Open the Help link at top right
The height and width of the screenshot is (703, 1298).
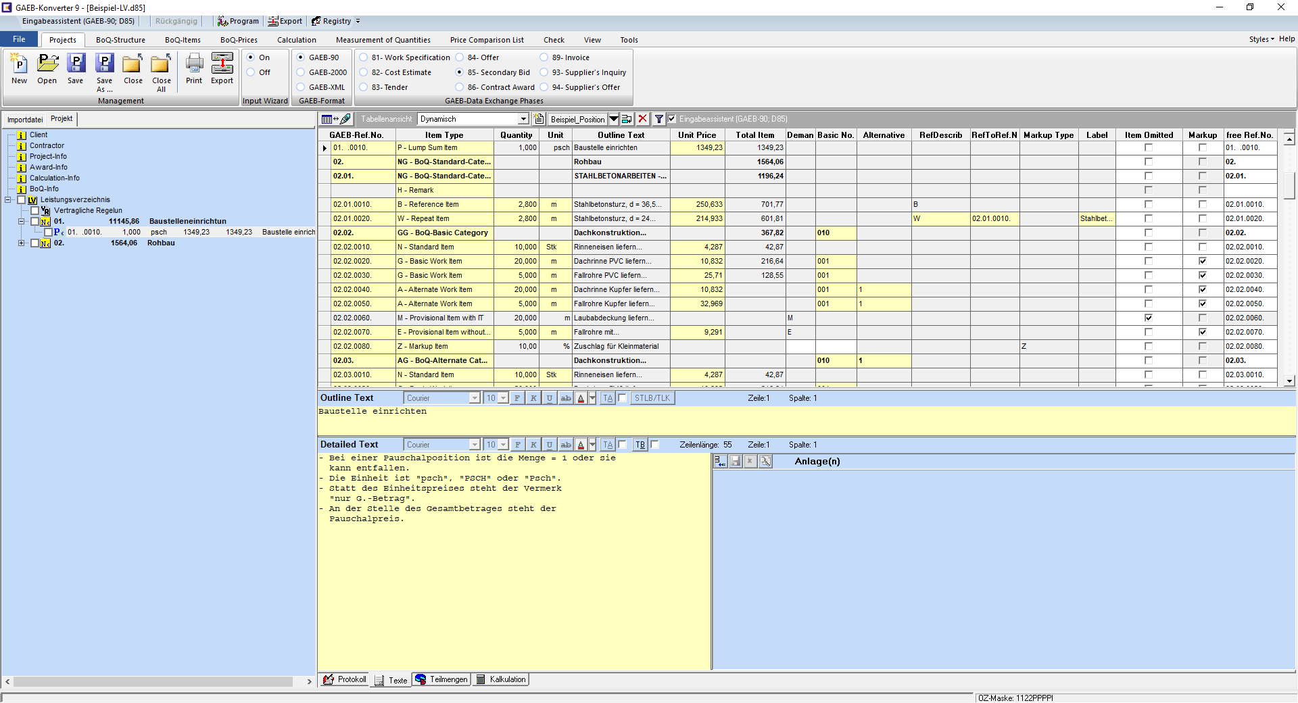point(1287,39)
